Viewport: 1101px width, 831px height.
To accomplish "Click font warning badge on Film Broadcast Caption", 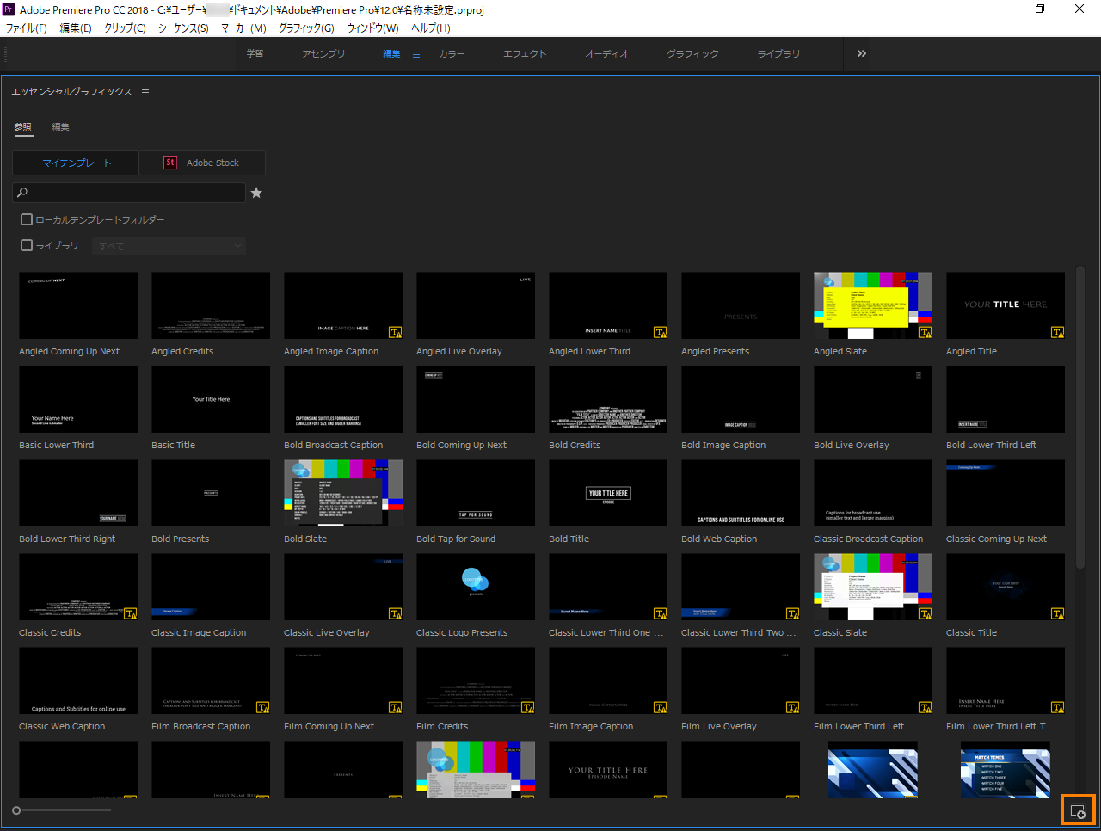I will click(x=262, y=707).
